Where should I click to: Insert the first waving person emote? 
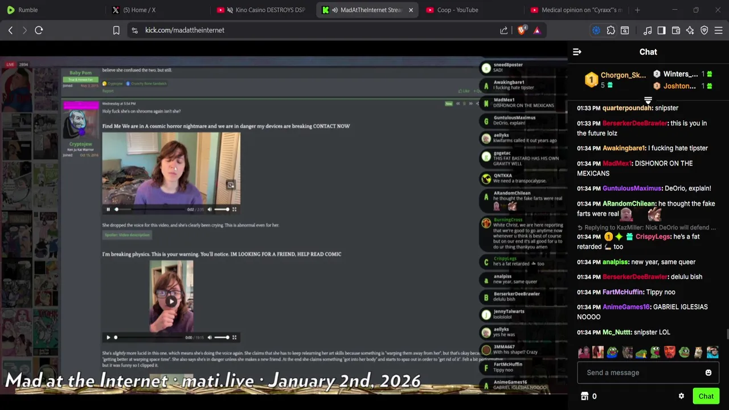[583, 352]
